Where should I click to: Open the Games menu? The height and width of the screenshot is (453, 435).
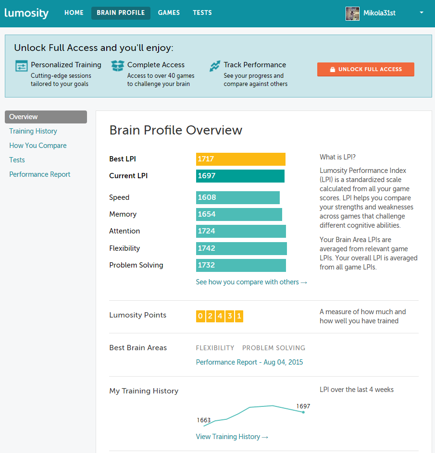click(x=169, y=12)
